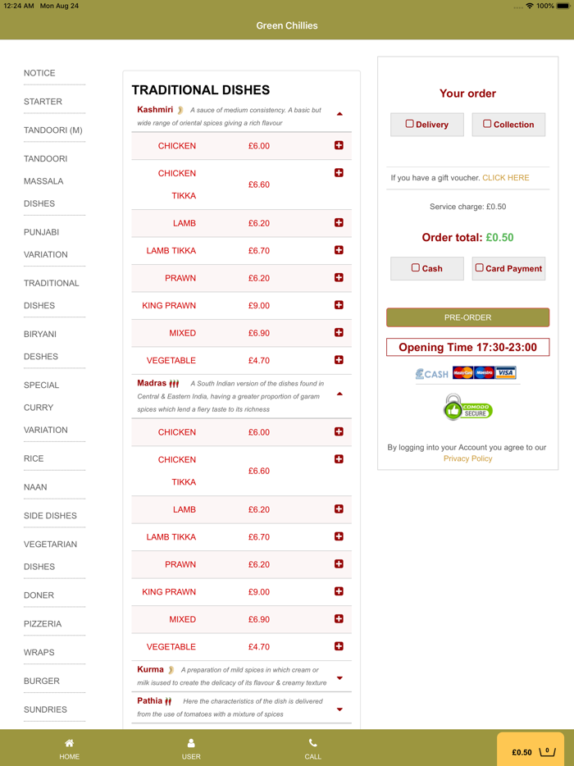Viewport: 574px width, 766px height.
Task: Open the STARTER menu category
Action: pos(43,102)
